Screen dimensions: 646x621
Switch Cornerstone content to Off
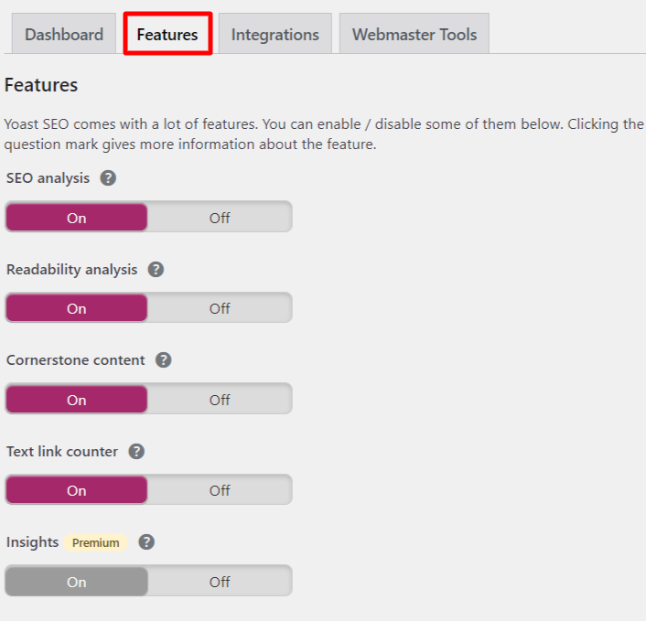(x=220, y=400)
